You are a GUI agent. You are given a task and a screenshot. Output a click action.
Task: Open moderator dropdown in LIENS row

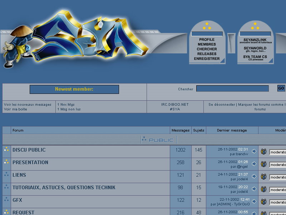coord(278,177)
